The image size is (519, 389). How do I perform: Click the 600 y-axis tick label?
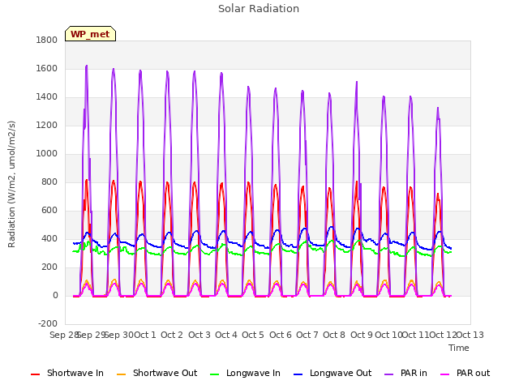point(49,211)
